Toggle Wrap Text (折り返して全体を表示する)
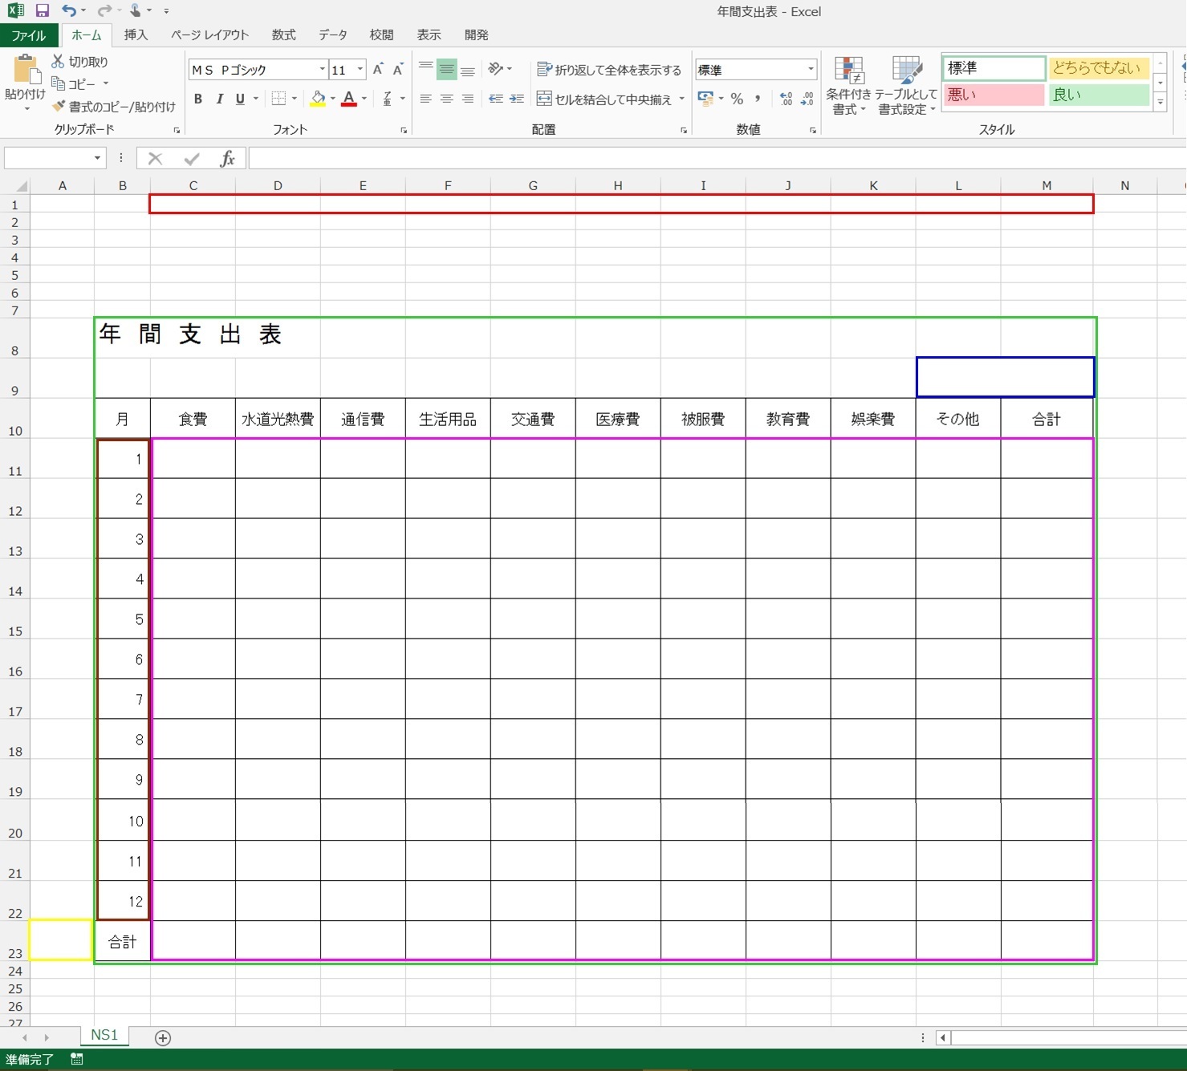 (x=608, y=70)
